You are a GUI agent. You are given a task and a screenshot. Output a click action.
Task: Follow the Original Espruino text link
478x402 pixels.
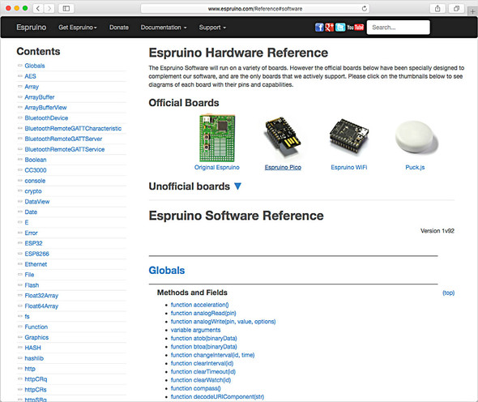click(217, 167)
